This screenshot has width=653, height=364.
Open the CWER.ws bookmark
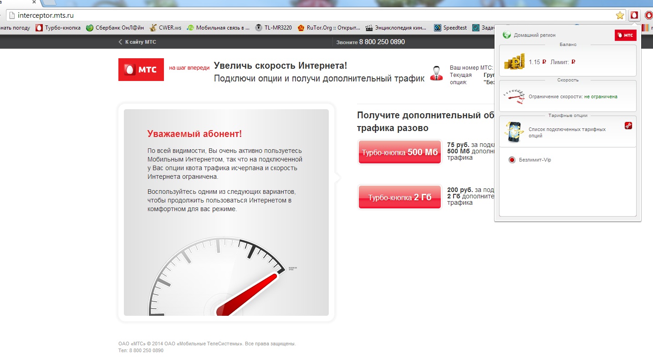(165, 28)
